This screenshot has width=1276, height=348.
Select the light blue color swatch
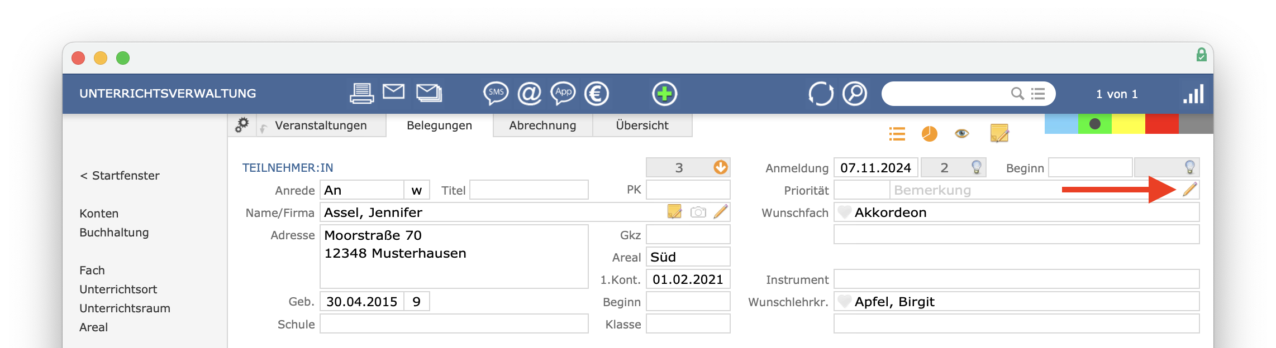pos(1061,124)
